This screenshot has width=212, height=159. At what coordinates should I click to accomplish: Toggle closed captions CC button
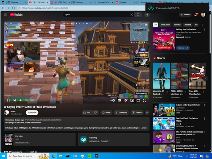point(119,100)
